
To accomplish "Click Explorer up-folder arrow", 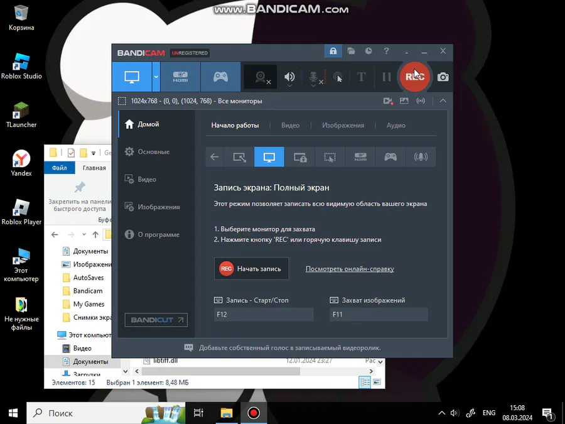I will 95,235.
